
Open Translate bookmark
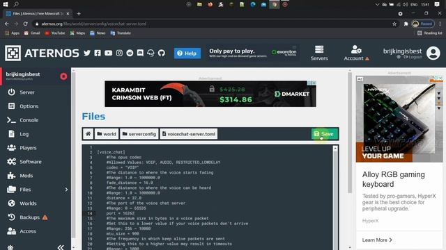(x=121, y=33)
